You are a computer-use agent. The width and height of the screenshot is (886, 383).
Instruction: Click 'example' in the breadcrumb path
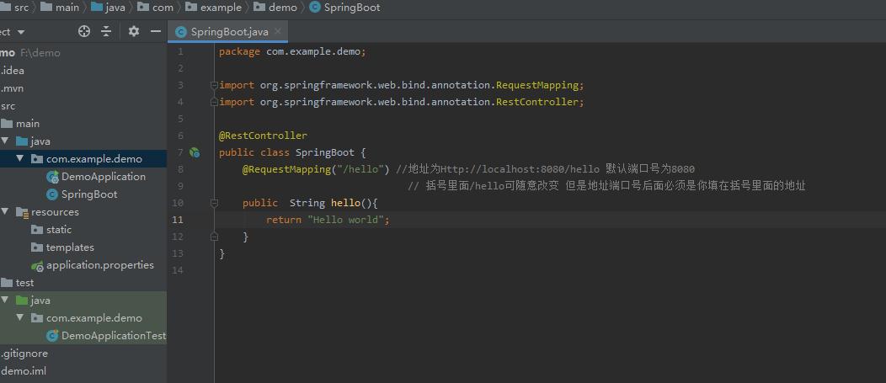(x=221, y=8)
